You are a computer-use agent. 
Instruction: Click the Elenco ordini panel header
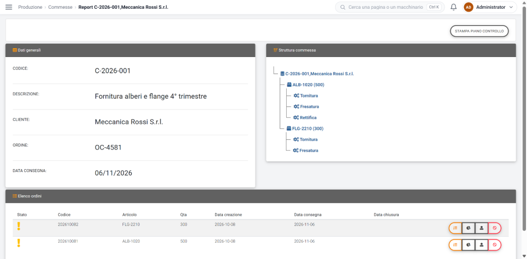click(x=260, y=196)
